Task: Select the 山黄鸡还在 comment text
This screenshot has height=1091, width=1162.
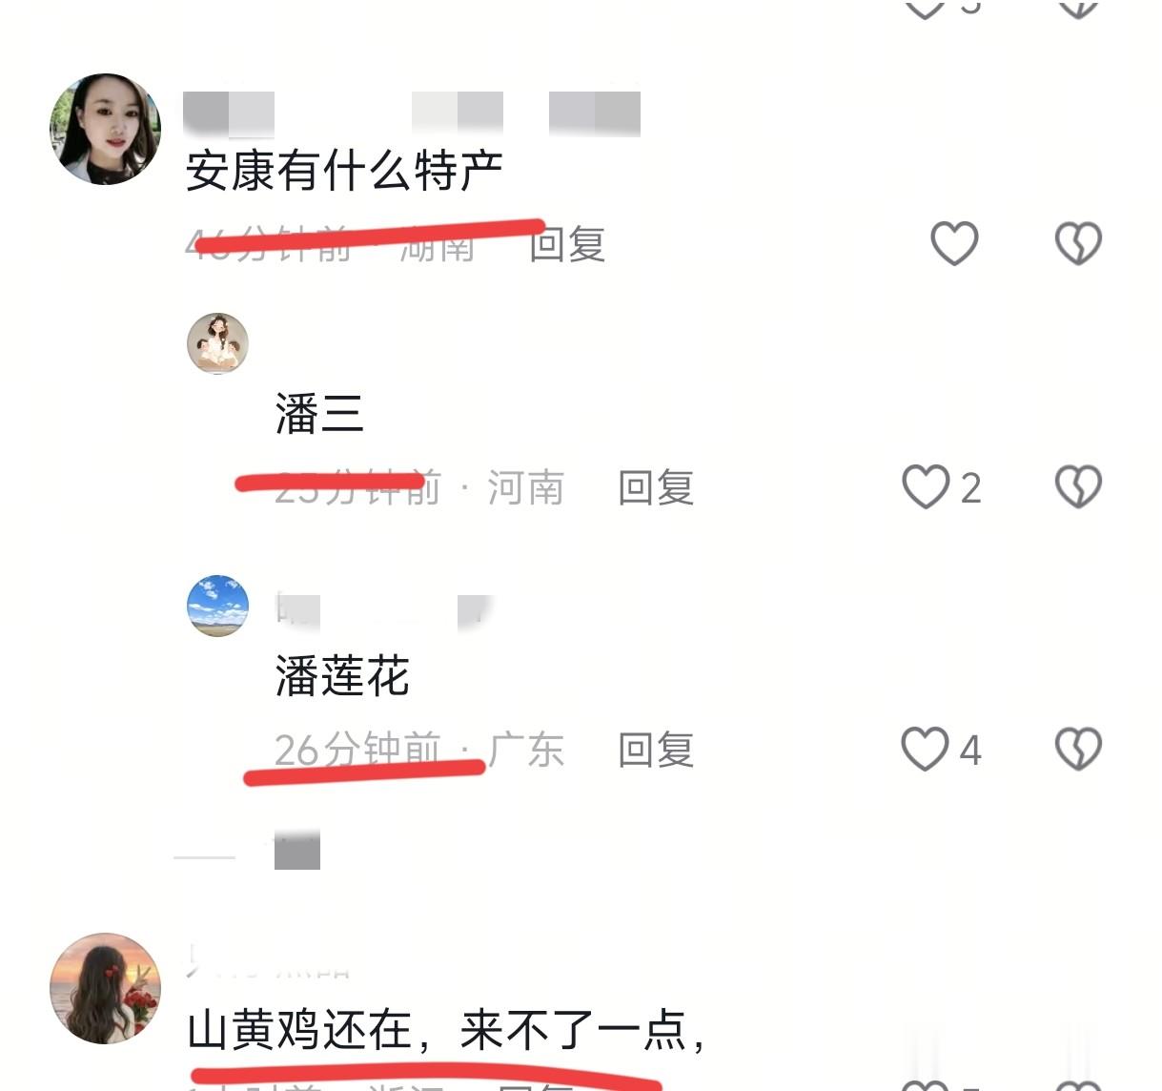Action: tap(446, 1030)
